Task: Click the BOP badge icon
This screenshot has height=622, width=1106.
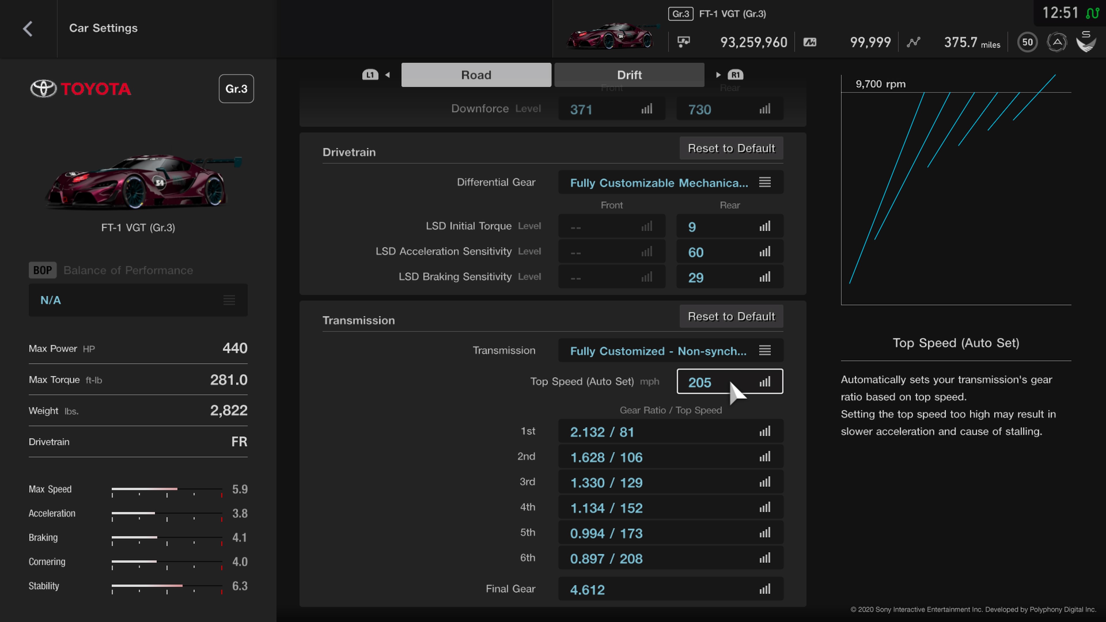Action: coord(43,270)
